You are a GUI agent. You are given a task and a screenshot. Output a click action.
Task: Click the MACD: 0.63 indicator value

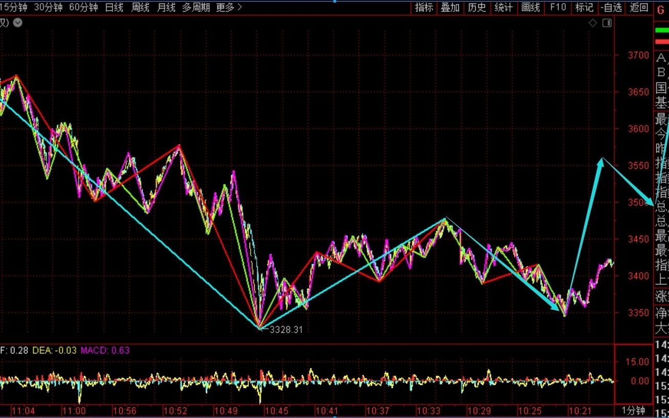point(105,350)
